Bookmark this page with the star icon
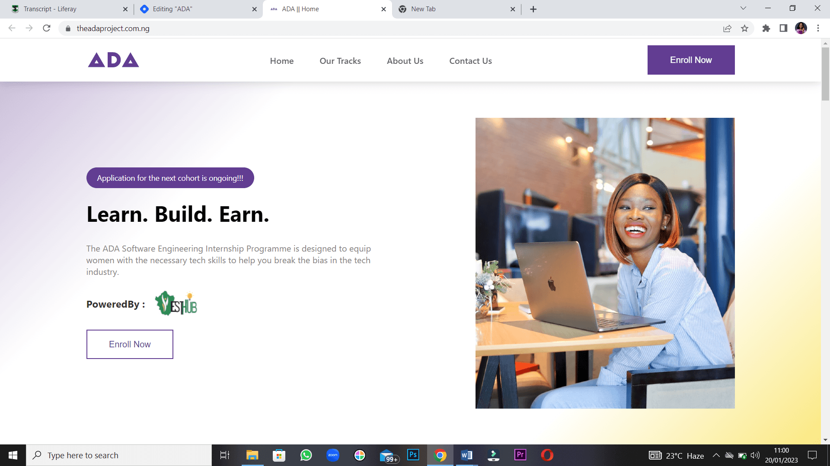 point(744,28)
